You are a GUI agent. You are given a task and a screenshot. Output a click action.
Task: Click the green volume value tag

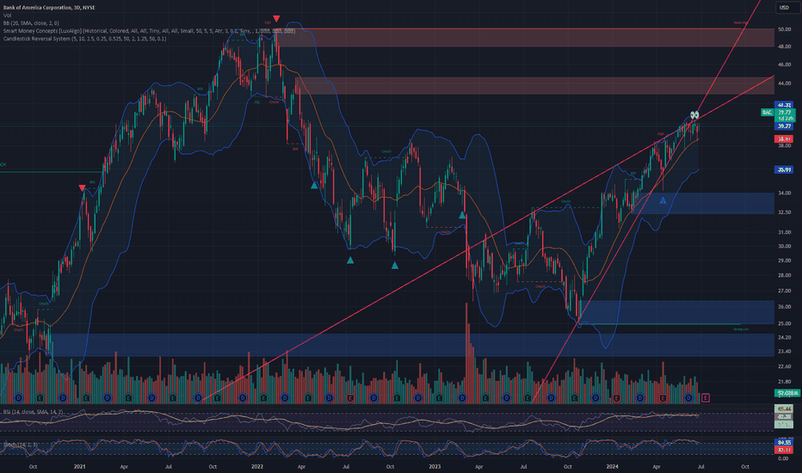[x=787, y=393]
